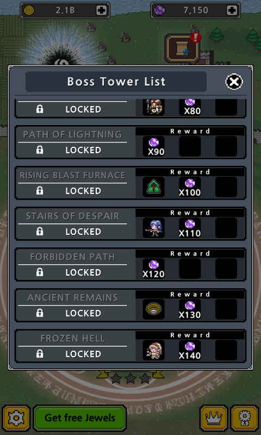Tap Get free Jewels button
Viewport: 261px width, 435px height.
(80, 418)
